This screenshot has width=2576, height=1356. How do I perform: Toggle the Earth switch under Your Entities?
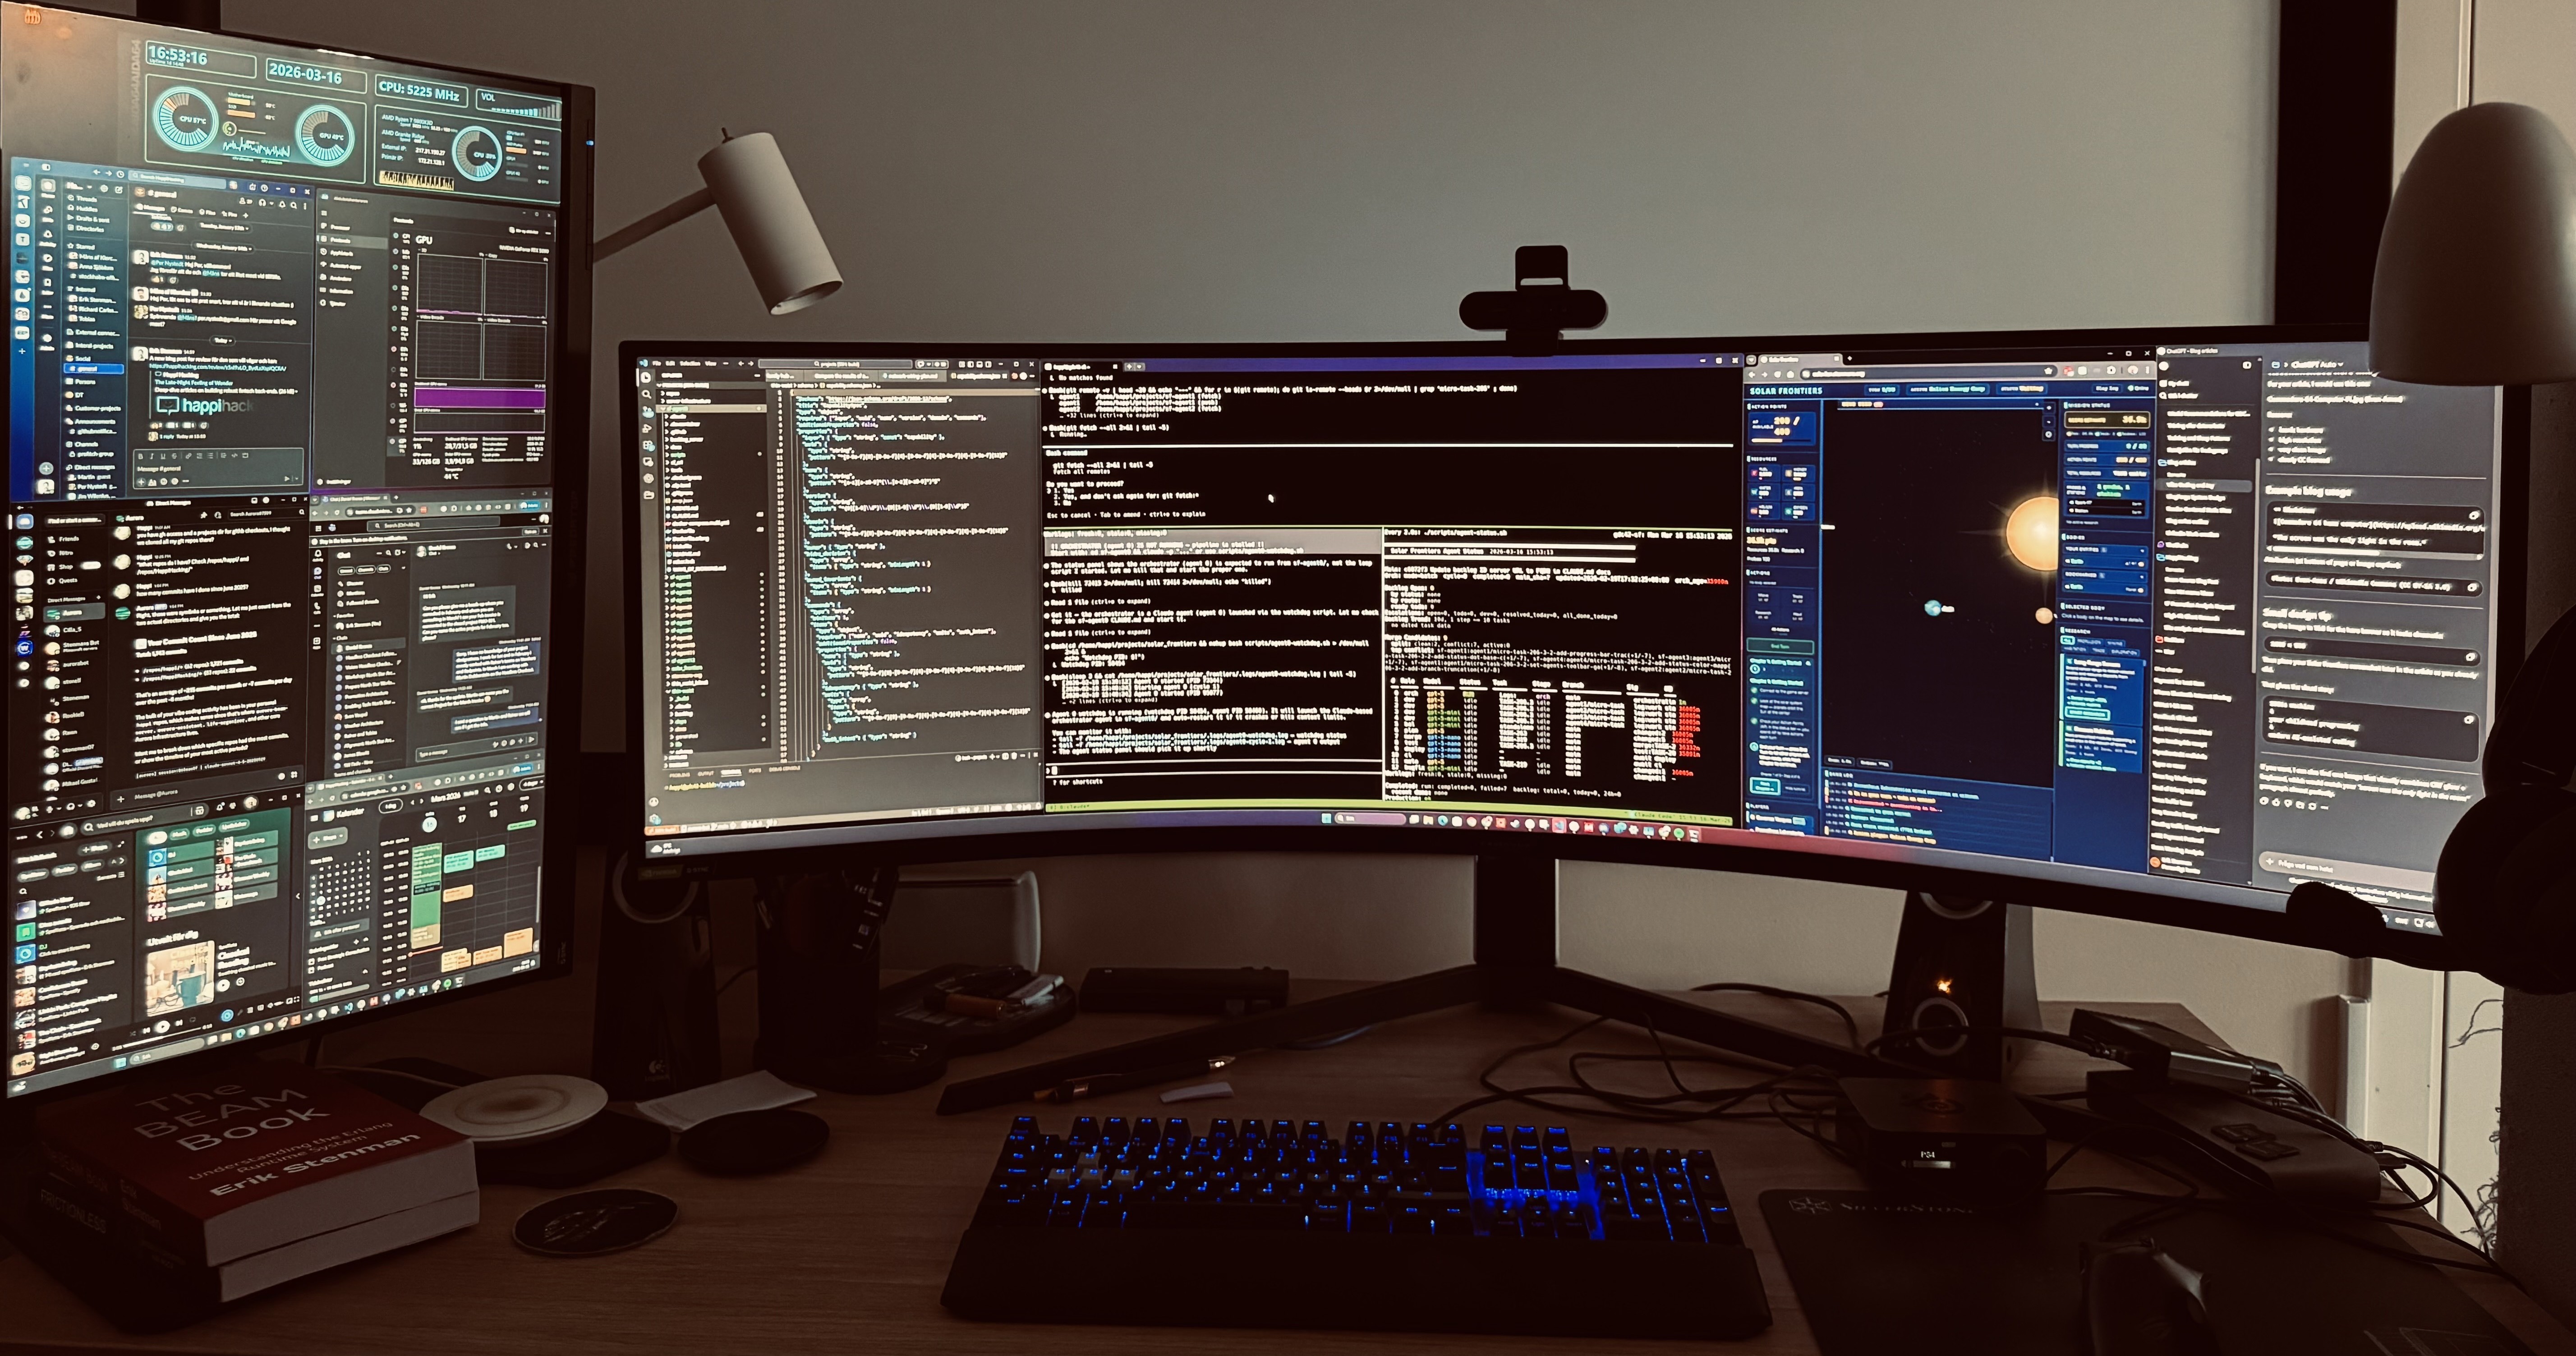[2141, 564]
